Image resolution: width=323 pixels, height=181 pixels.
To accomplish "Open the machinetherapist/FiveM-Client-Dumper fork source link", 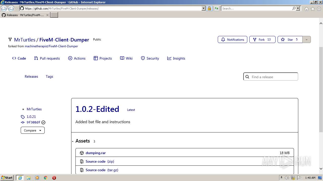I will pos(51,46).
